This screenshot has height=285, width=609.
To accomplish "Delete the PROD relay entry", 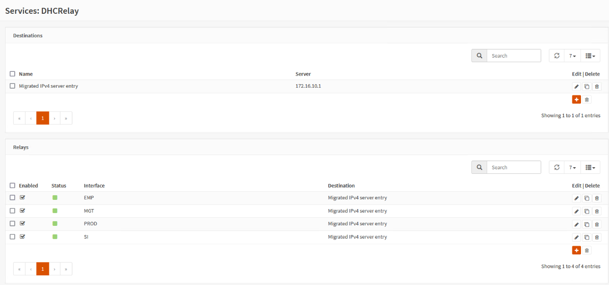I will click(597, 224).
